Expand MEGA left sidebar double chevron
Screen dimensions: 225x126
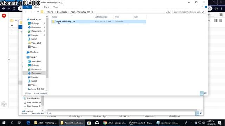[x=9, y=60]
